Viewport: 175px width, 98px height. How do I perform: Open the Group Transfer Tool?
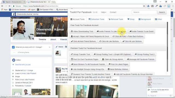(80, 54)
